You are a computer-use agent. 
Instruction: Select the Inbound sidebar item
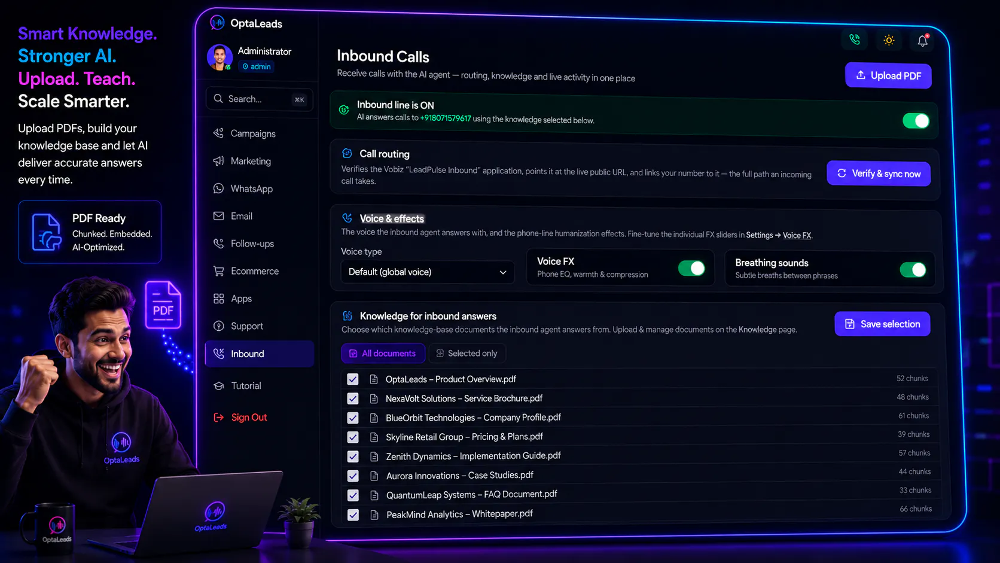260,354
